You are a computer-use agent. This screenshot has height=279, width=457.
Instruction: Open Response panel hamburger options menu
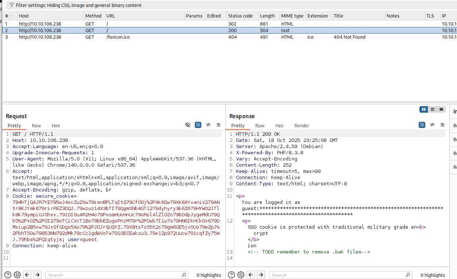[x=442, y=125]
